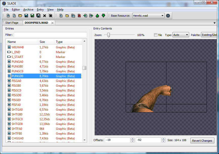
Task: Click the Revert Changes button
Action: click(202, 141)
